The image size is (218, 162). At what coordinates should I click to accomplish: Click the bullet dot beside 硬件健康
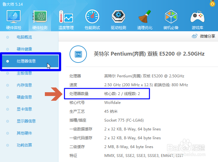[8, 49]
